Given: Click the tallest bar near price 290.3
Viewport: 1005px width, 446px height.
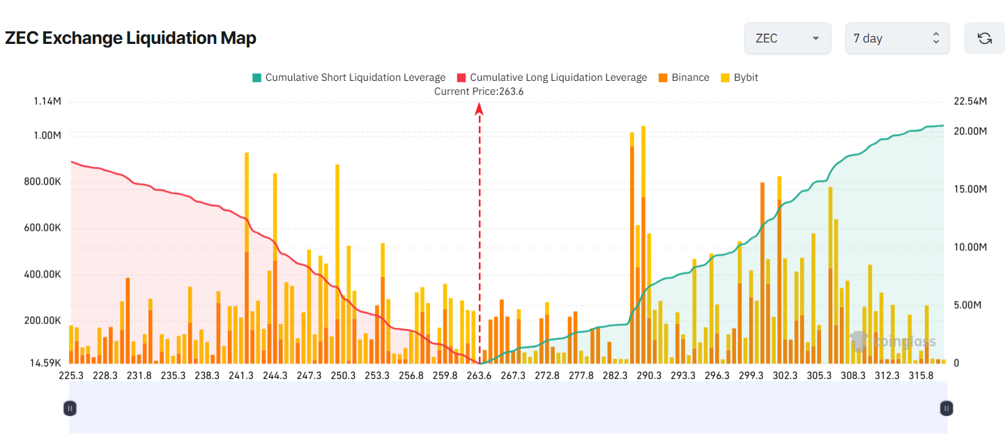Looking at the screenshot, I should pyautogui.click(x=643, y=244).
